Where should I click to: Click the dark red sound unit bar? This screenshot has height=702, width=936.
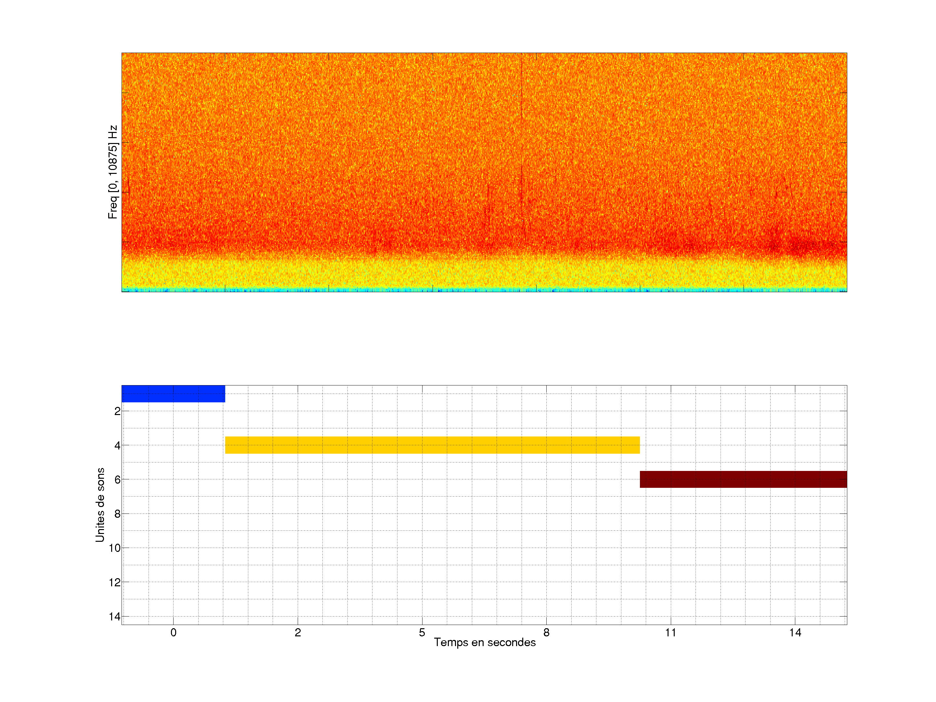click(743, 479)
